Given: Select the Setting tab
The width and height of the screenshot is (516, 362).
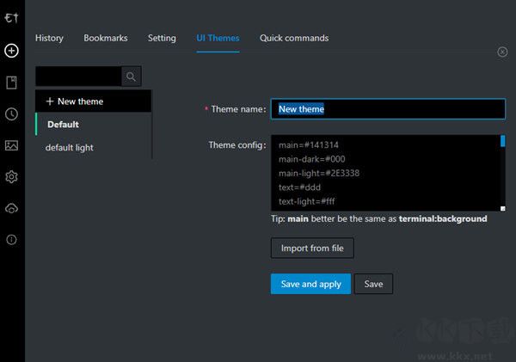Looking at the screenshot, I should (162, 38).
